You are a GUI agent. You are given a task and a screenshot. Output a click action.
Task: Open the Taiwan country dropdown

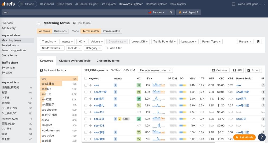(x=156, y=12)
